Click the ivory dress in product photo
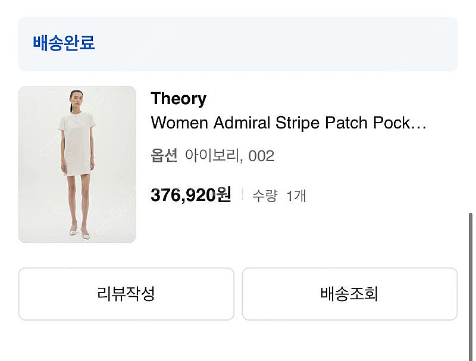This screenshot has height=361, width=476. [77, 143]
